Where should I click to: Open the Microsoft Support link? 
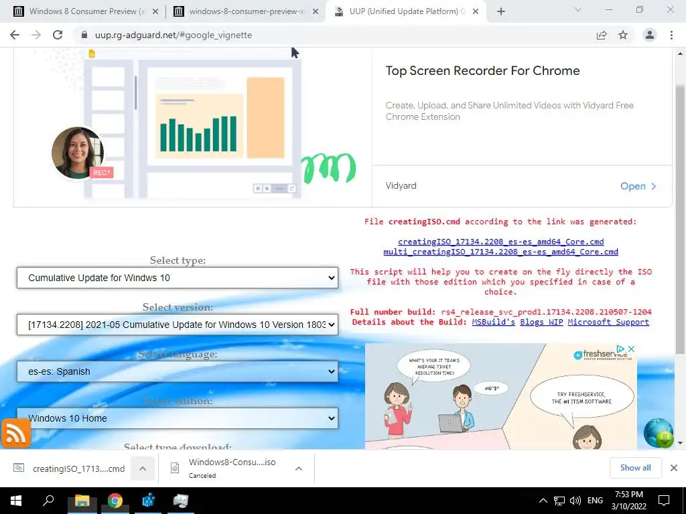click(x=608, y=322)
